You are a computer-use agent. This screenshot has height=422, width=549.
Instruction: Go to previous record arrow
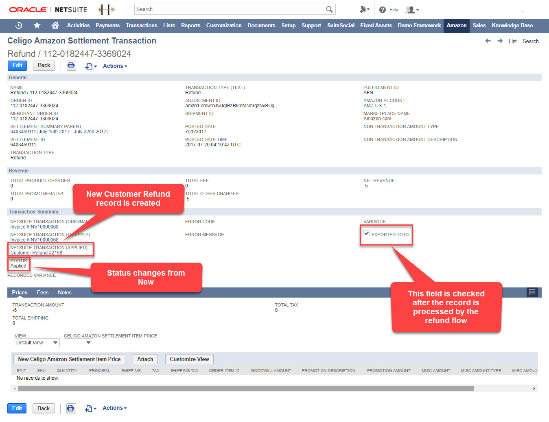click(x=488, y=41)
